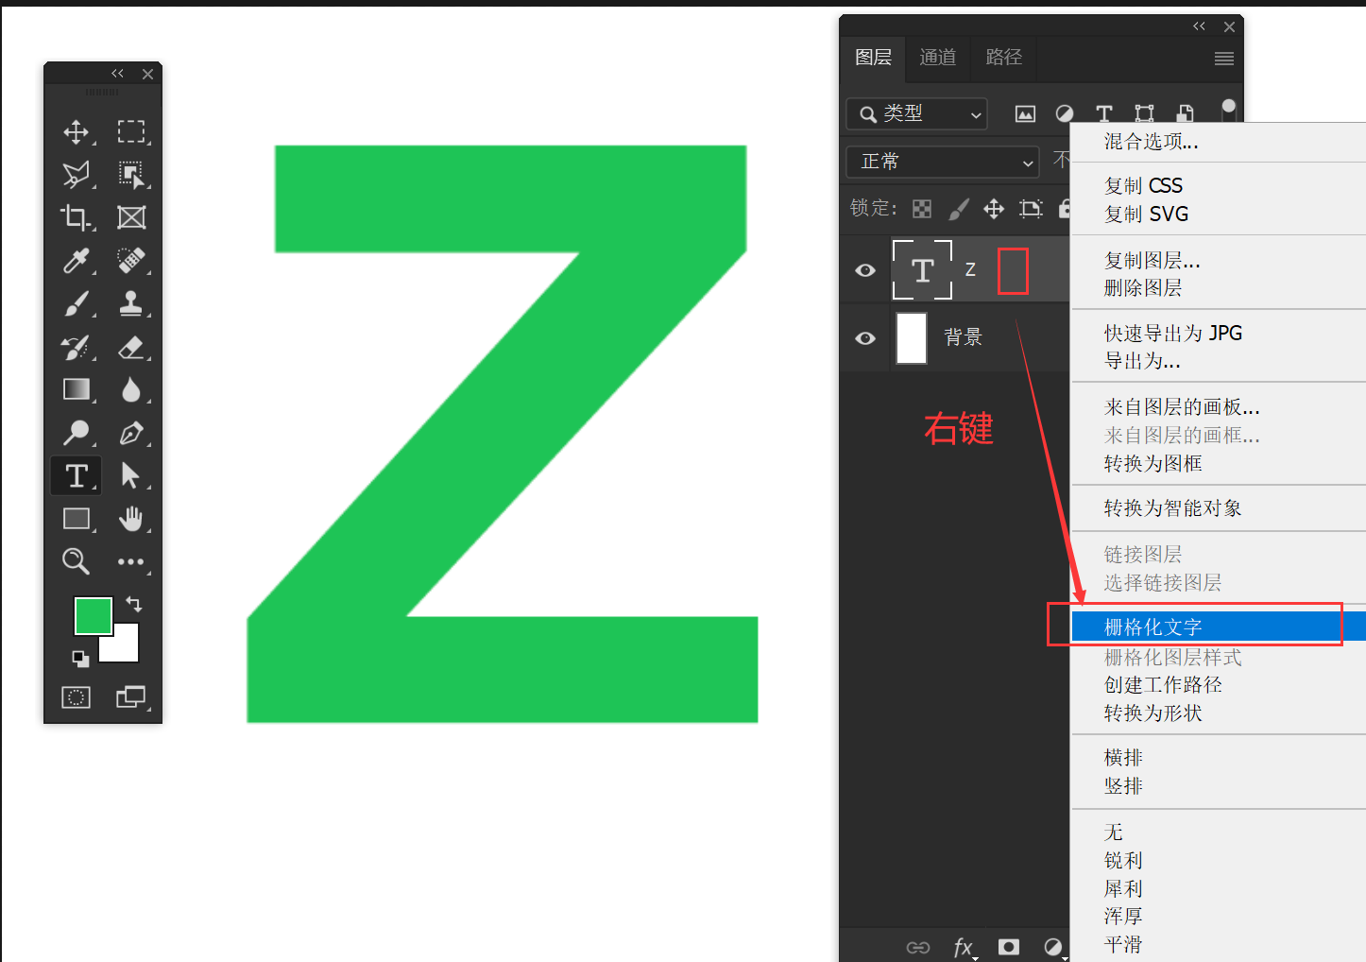Select the Brush tool
This screenshot has height=962, width=1366.
[x=77, y=303]
